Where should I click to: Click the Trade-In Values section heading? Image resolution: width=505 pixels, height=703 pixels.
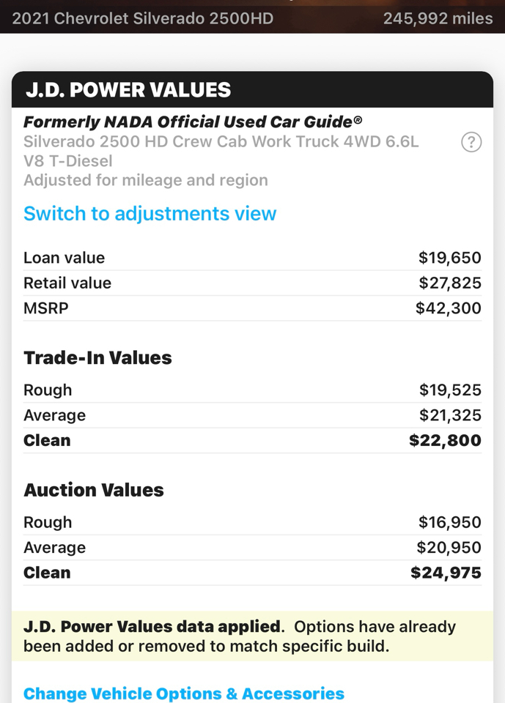tap(97, 358)
